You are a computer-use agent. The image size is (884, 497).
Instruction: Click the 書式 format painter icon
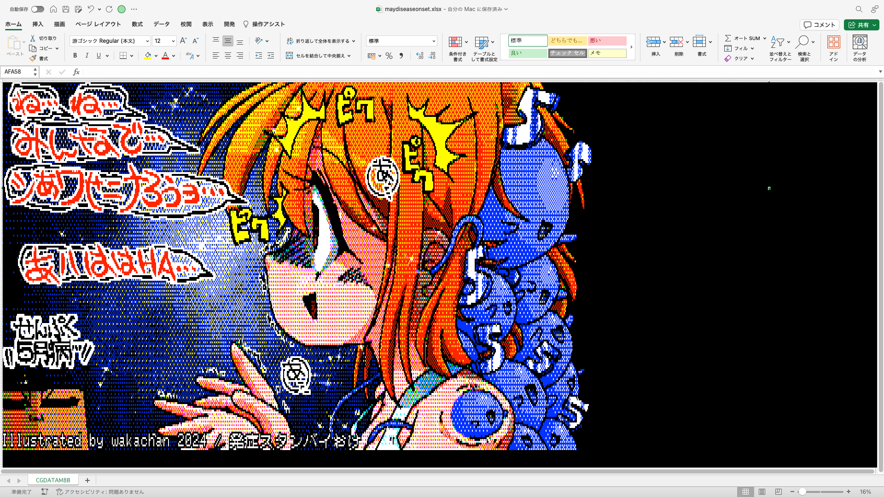(x=33, y=58)
